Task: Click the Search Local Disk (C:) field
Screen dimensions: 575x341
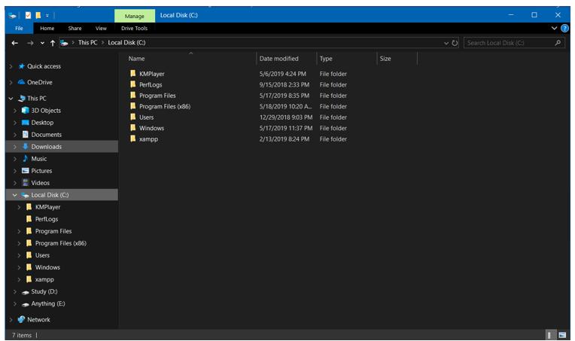Action: [508, 43]
